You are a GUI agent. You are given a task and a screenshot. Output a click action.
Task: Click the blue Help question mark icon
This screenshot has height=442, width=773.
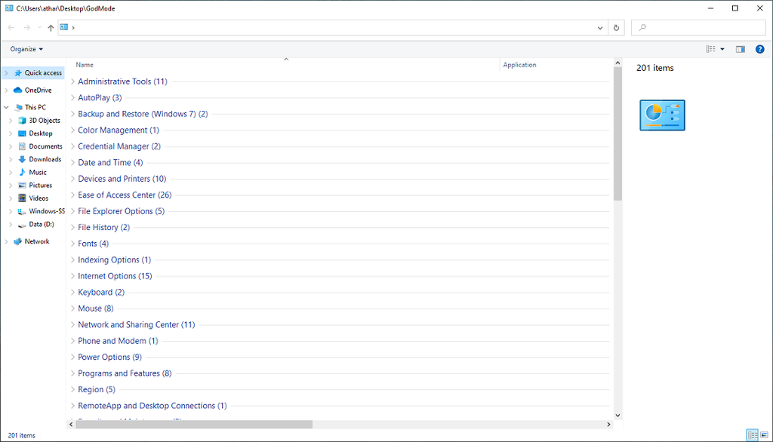(759, 48)
